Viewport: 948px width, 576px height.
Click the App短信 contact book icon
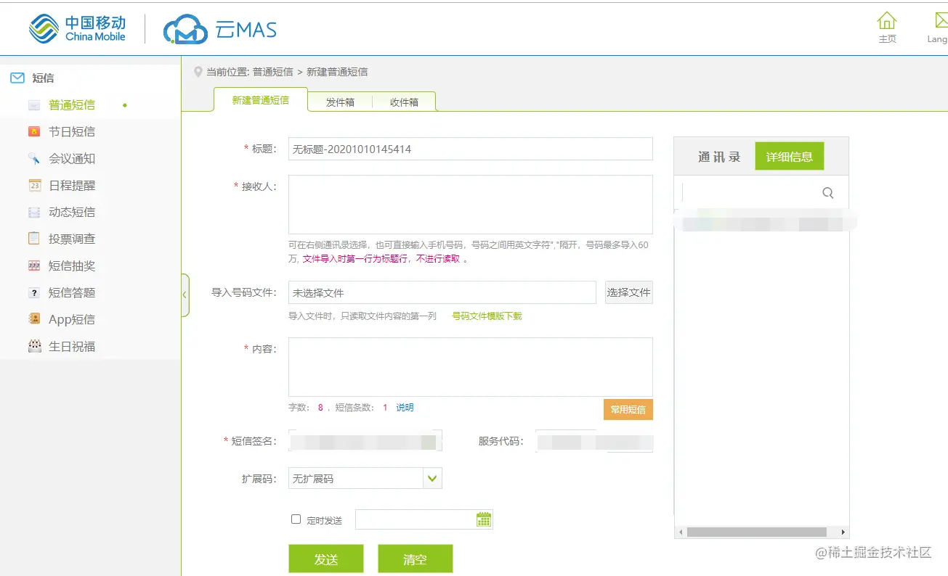click(x=34, y=319)
